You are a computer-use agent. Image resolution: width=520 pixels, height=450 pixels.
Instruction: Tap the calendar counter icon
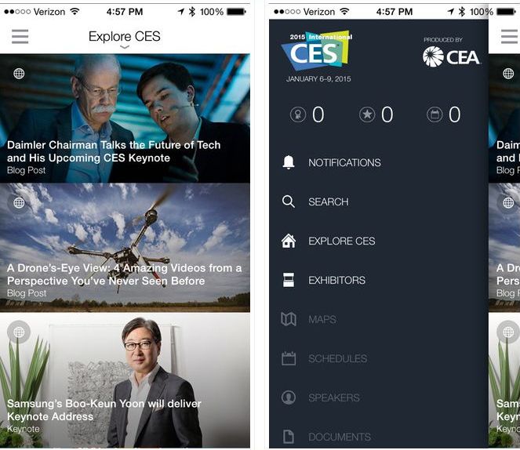point(435,114)
